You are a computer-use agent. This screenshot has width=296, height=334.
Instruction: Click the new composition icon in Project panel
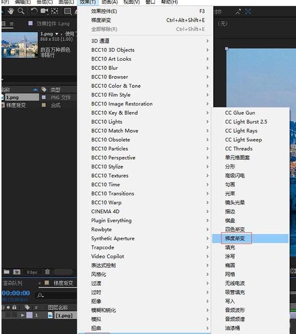point(17,272)
